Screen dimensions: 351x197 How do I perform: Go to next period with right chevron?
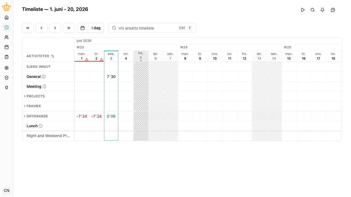coord(55,28)
